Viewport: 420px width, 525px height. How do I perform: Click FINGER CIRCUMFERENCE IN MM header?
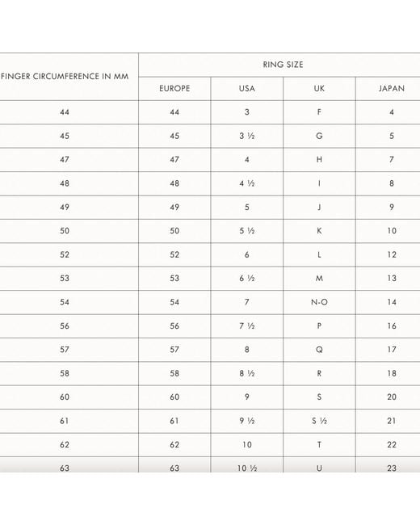(65, 77)
